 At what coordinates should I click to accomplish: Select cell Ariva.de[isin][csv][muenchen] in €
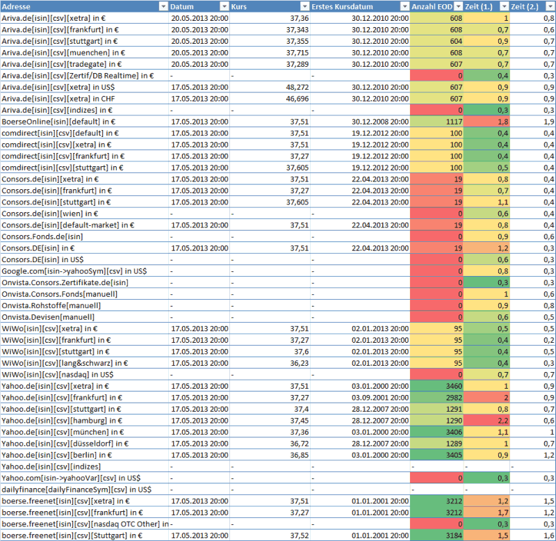(x=84, y=53)
